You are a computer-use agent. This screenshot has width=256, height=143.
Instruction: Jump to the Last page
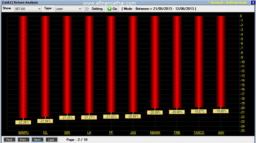pyautogui.click(x=51, y=140)
